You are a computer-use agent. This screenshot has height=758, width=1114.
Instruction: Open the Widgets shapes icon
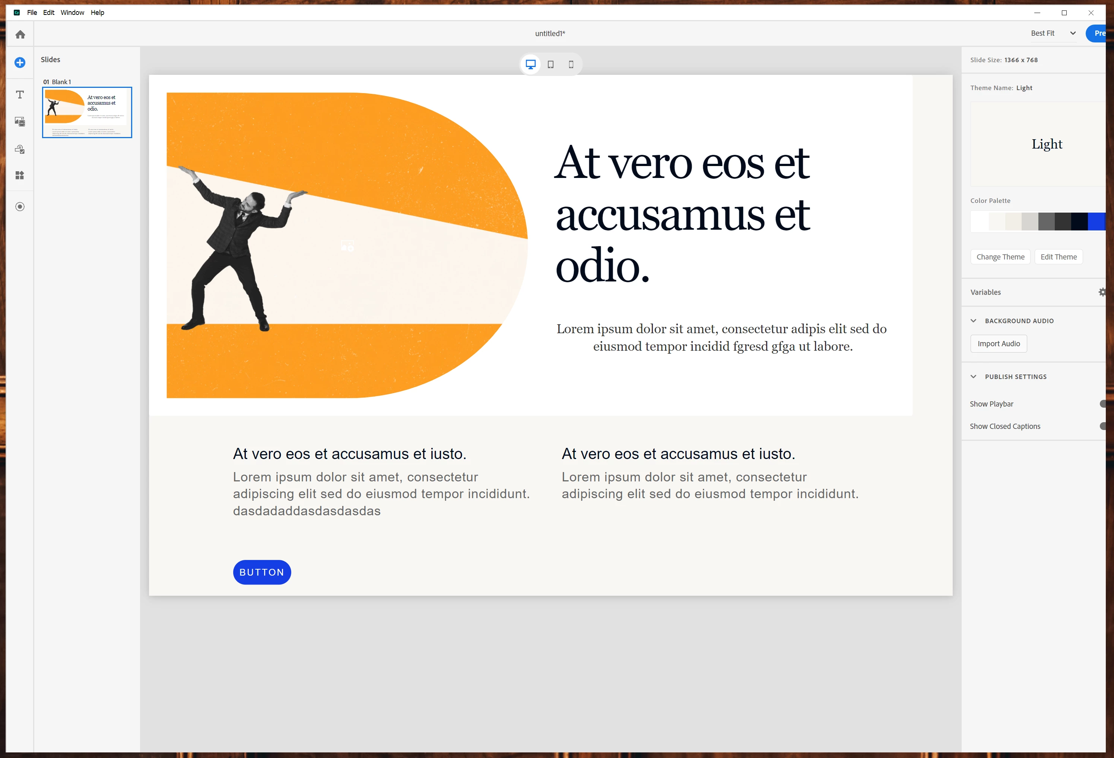(x=20, y=175)
